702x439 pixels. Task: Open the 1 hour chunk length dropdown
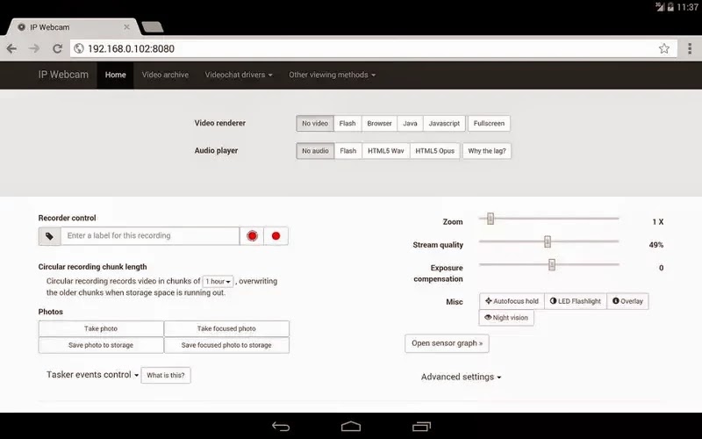point(218,281)
